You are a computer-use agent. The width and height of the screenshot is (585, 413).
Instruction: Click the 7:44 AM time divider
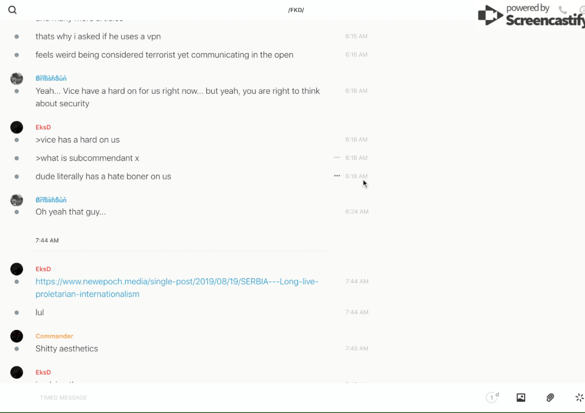coord(47,241)
